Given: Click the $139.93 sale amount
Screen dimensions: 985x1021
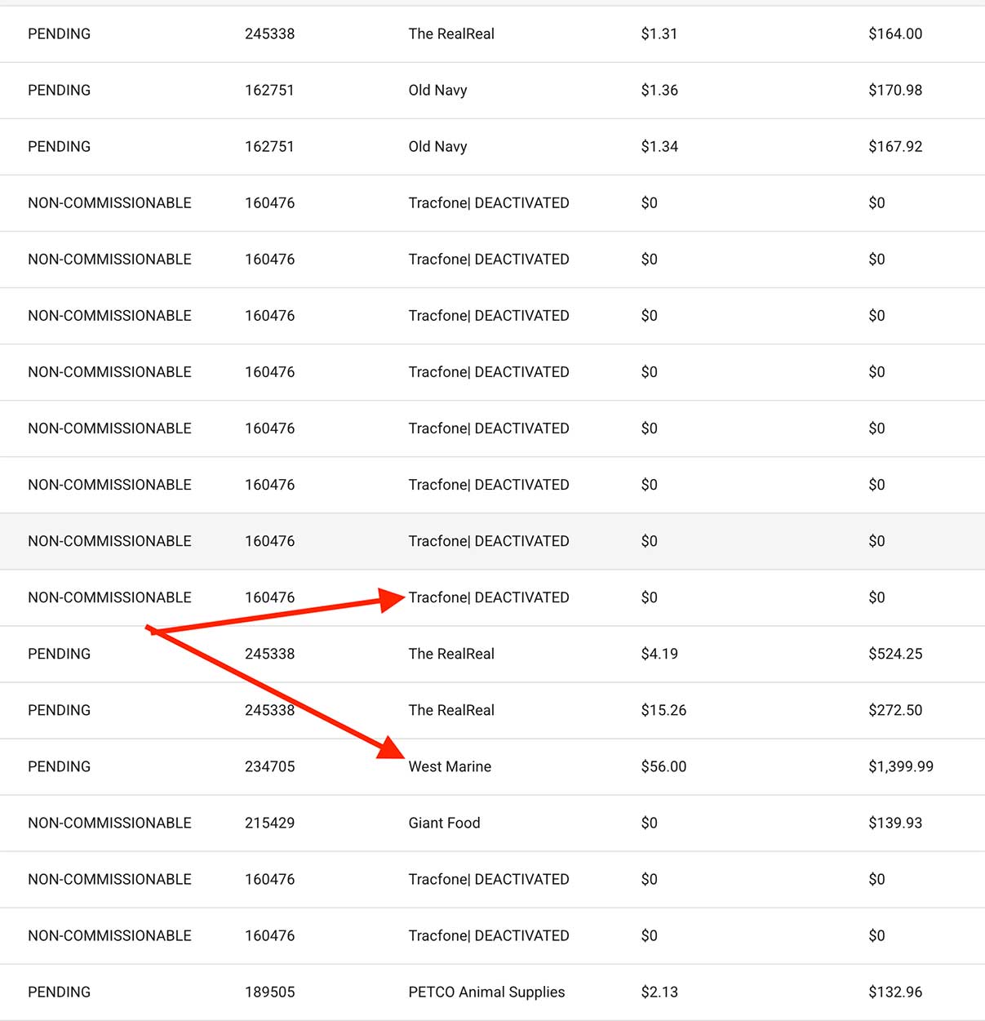Looking at the screenshot, I should click(x=895, y=823).
